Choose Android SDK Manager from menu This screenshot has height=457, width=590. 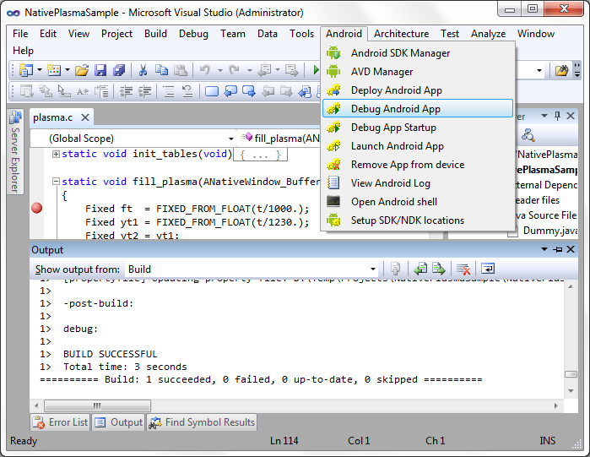coord(418,53)
